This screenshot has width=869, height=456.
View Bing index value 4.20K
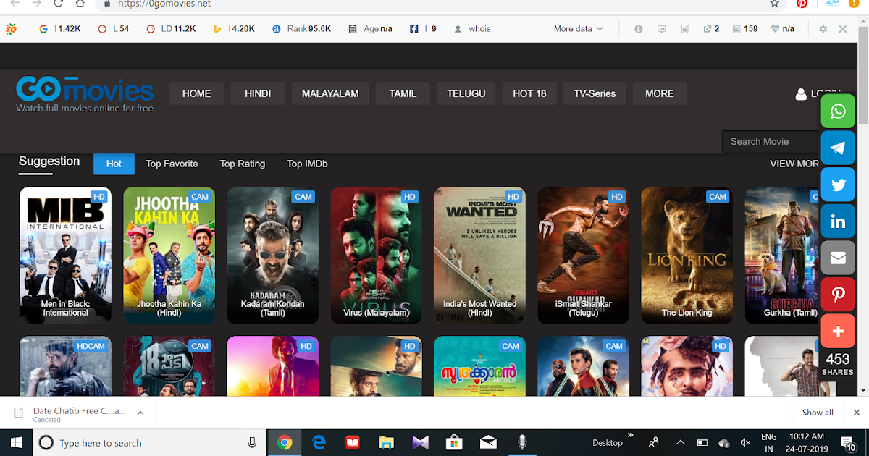point(234,29)
